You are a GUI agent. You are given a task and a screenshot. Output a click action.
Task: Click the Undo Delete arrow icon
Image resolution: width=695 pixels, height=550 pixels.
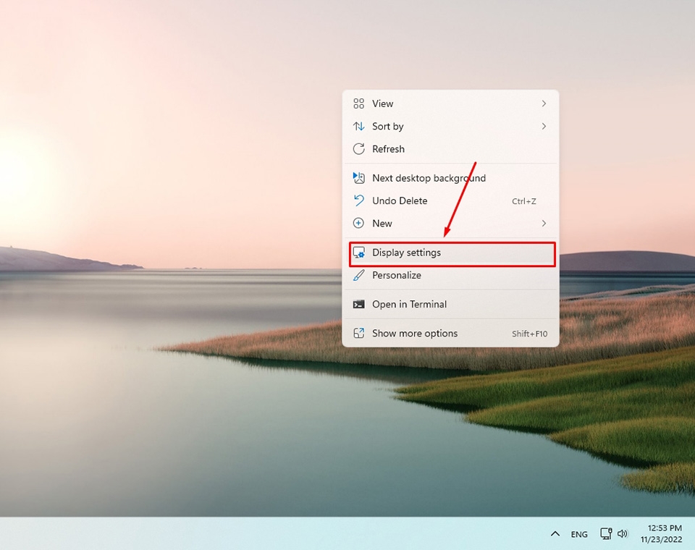click(x=359, y=200)
